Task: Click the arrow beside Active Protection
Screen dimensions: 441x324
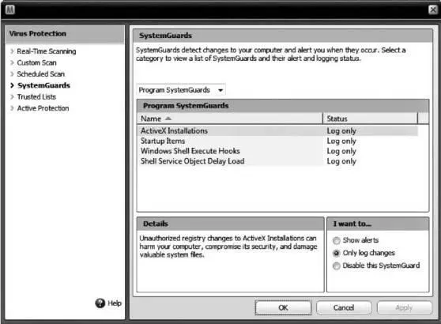Action: point(12,108)
